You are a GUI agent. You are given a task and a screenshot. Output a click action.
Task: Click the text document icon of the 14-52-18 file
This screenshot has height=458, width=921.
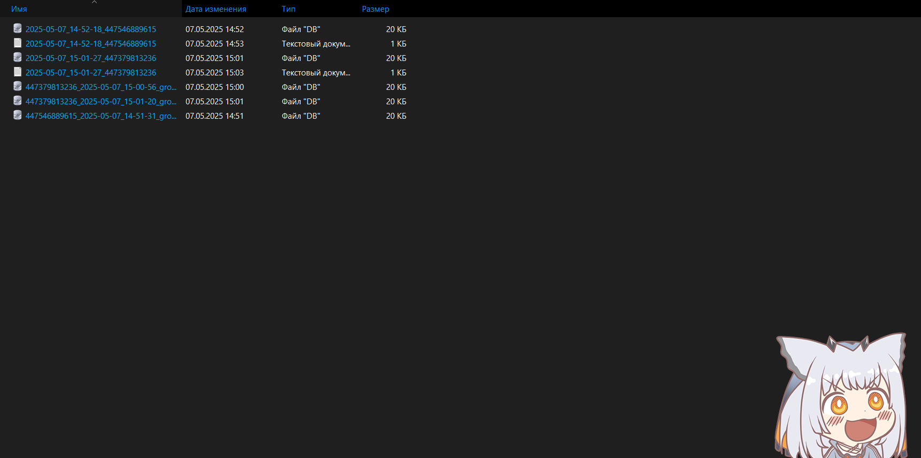(x=18, y=43)
